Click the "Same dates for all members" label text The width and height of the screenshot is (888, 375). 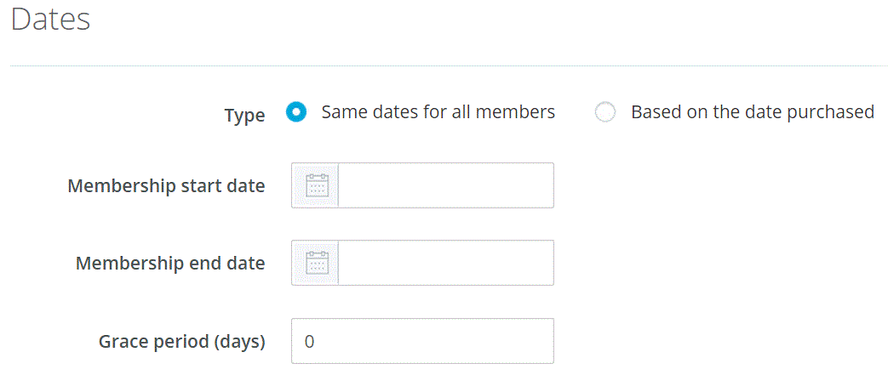438,111
